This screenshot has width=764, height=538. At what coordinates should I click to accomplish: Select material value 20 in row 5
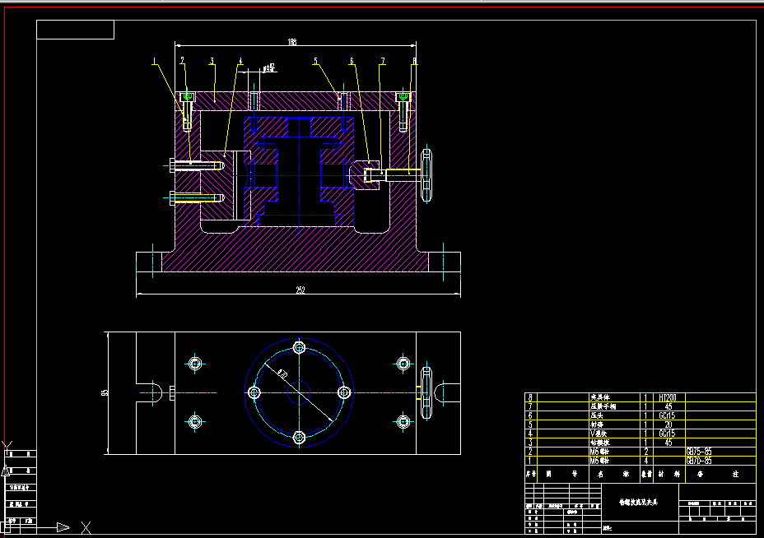pos(668,425)
